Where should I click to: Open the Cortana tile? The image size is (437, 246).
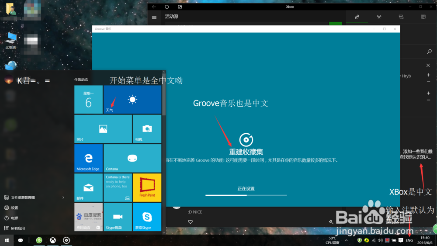pos(132,158)
